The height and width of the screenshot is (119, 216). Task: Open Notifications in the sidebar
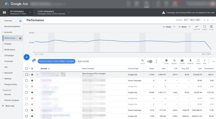pos(10,50)
